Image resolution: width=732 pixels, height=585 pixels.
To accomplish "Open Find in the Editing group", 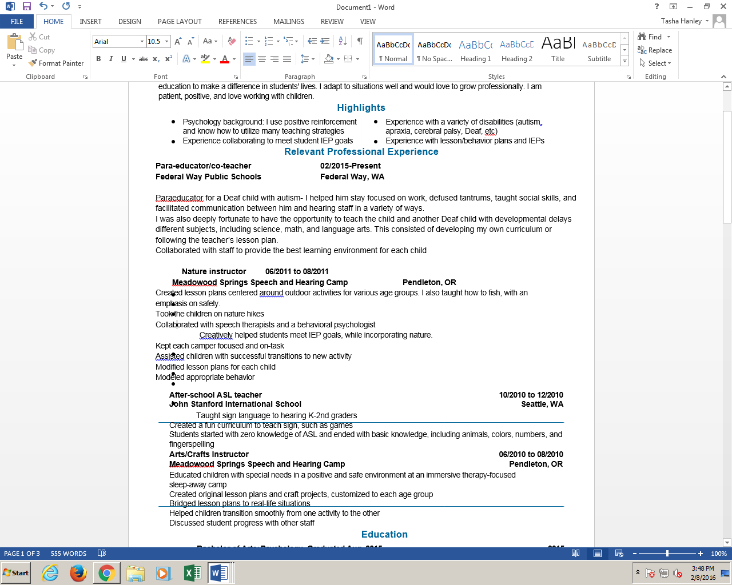I will point(650,37).
